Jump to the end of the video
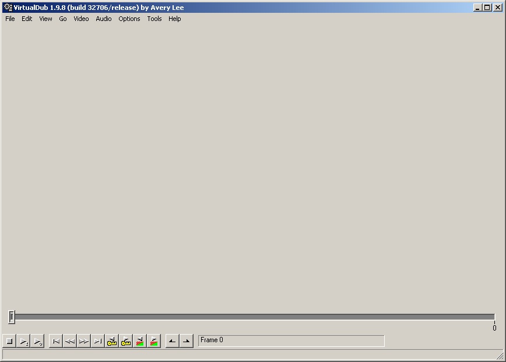This screenshot has height=362, width=506. point(97,341)
